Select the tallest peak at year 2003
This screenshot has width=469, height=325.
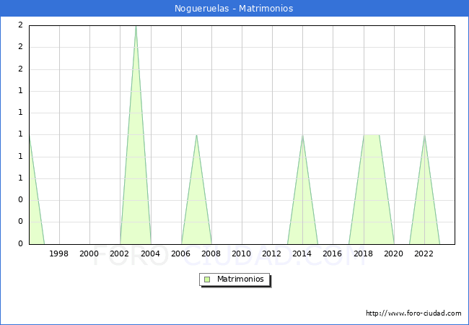136,29
